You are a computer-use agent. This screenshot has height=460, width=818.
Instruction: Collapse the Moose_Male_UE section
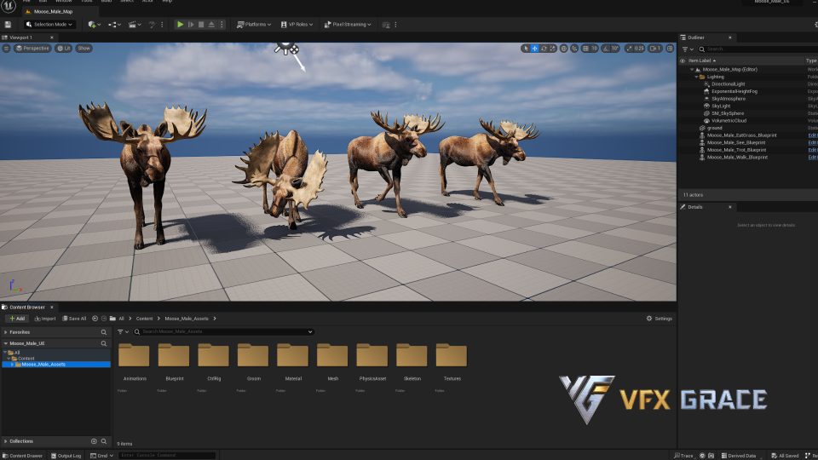[6, 343]
